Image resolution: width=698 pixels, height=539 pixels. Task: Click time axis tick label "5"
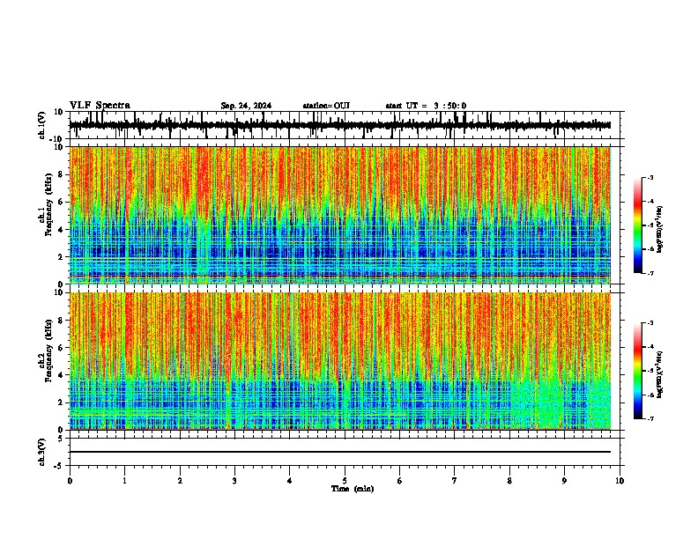tap(345, 481)
